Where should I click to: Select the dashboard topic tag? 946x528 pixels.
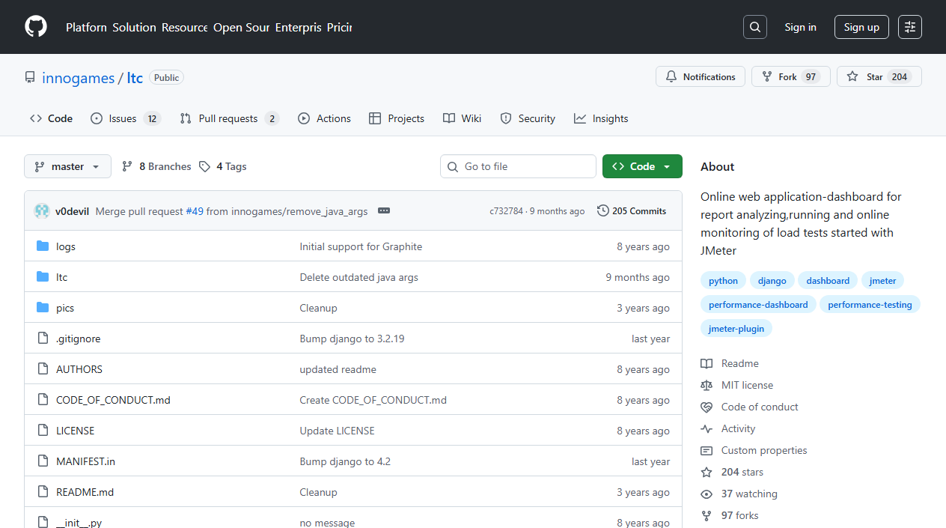828,281
